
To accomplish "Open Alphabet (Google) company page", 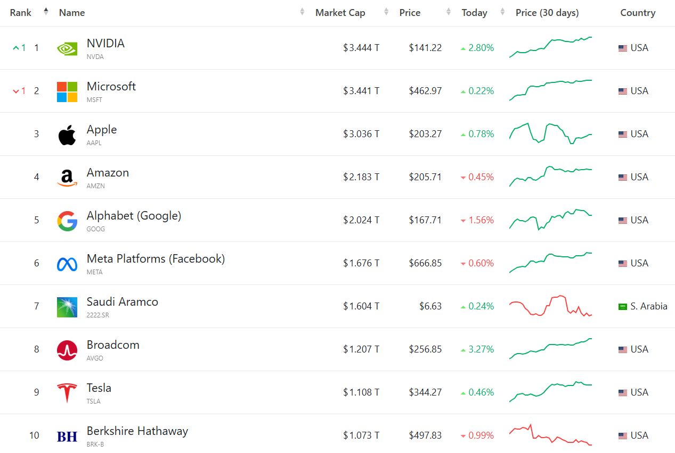I will pyautogui.click(x=134, y=216).
